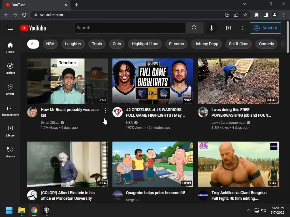Open YouTube settings three-dot menu

click(242, 28)
